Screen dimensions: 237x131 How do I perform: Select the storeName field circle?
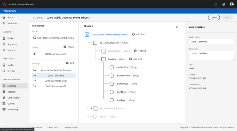[x=112, y=92]
